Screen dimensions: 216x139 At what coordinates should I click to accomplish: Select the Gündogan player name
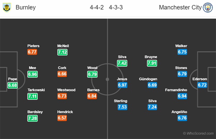[148, 79]
